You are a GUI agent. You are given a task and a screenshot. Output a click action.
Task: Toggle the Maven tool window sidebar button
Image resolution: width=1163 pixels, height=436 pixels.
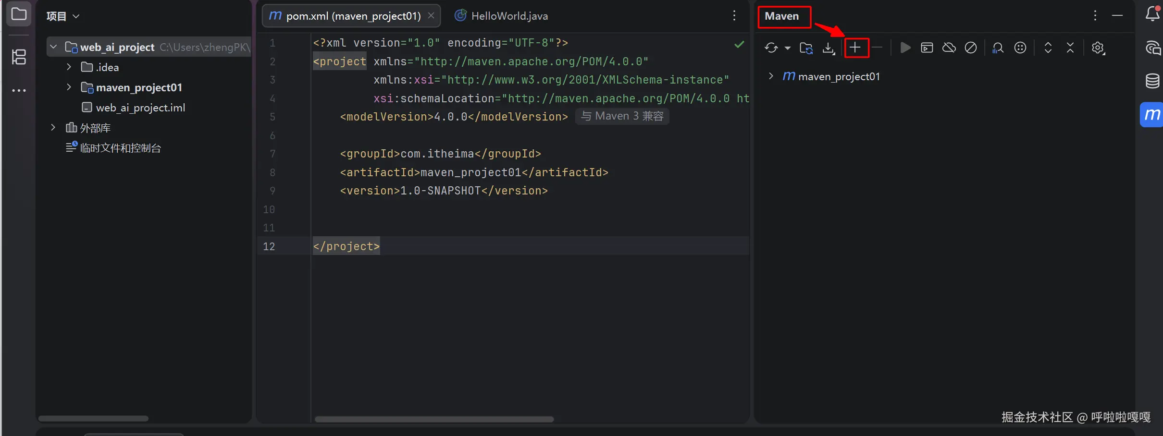point(1152,115)
